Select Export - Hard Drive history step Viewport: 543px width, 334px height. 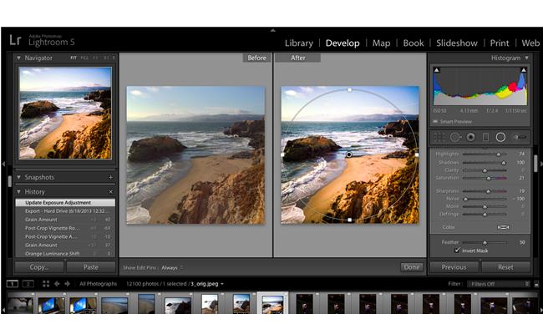[65, 211]
